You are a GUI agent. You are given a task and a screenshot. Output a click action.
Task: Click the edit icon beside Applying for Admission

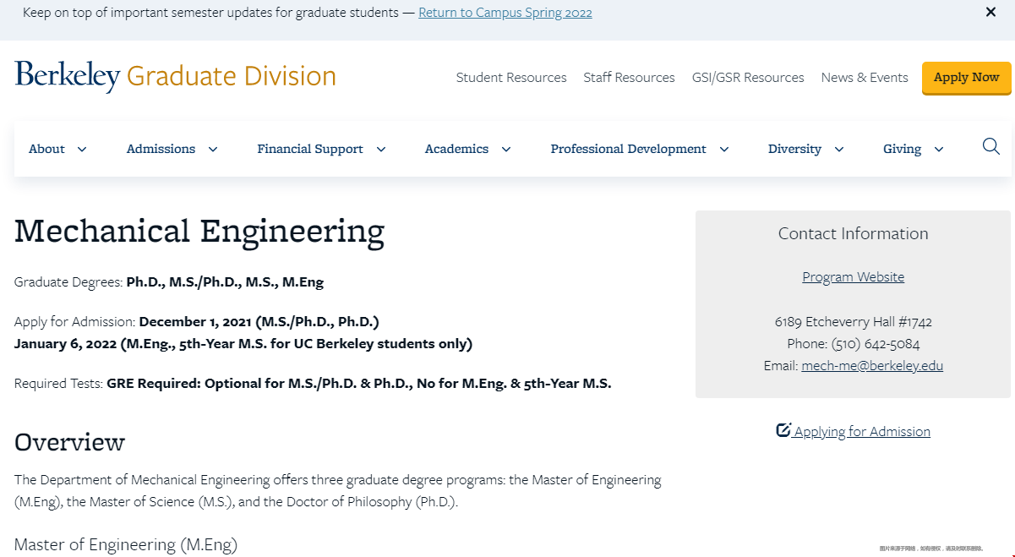click(x=783, y=430)
